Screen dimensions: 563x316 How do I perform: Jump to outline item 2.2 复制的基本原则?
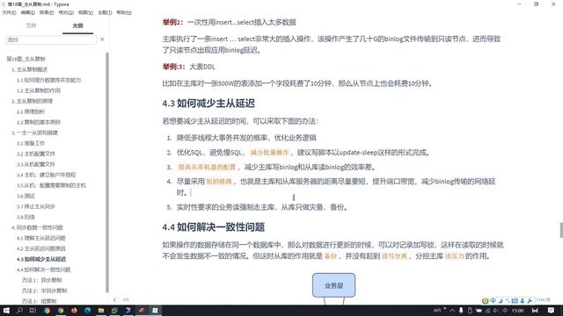pyautogui.click(x=39, y=122)
